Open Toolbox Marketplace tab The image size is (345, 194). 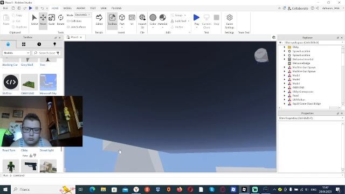(8, 44)
